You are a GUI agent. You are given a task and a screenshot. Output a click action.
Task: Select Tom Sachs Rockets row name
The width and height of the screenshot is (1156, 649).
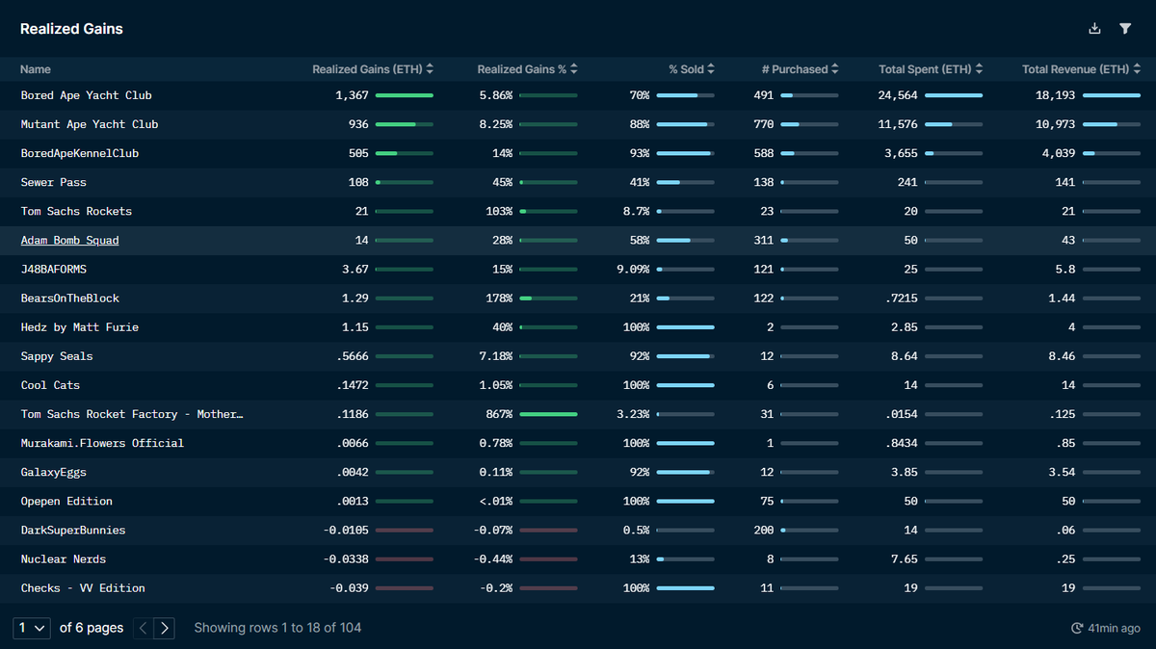[x=76, y=211]
